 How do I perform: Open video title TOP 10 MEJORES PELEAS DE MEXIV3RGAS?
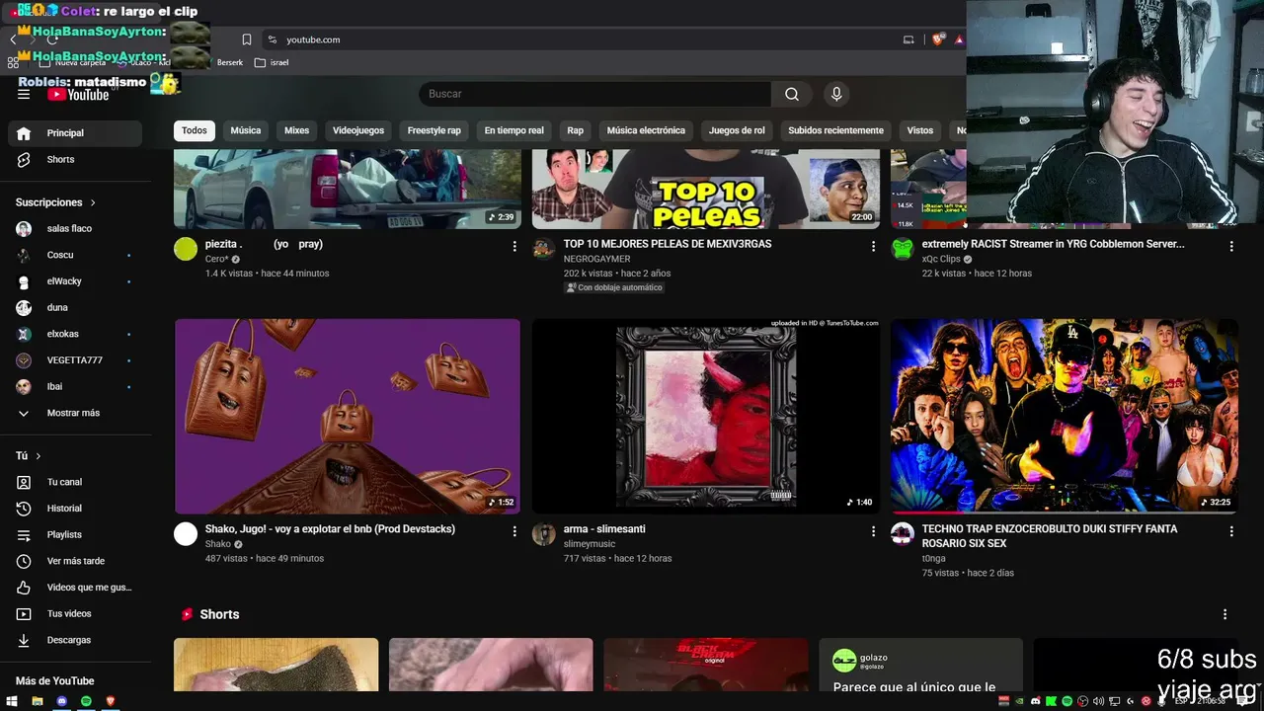668,244
